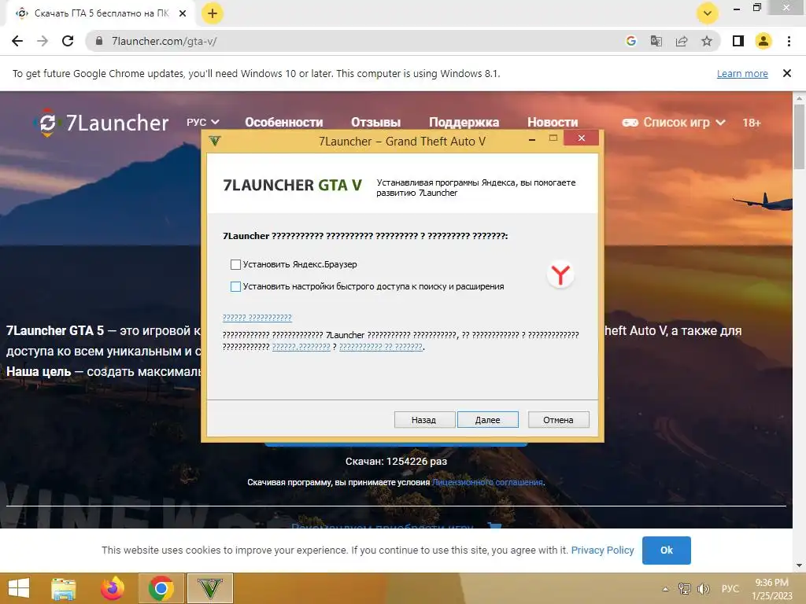
Task: Click the Отмена button in installer
Action: (558, 420)
